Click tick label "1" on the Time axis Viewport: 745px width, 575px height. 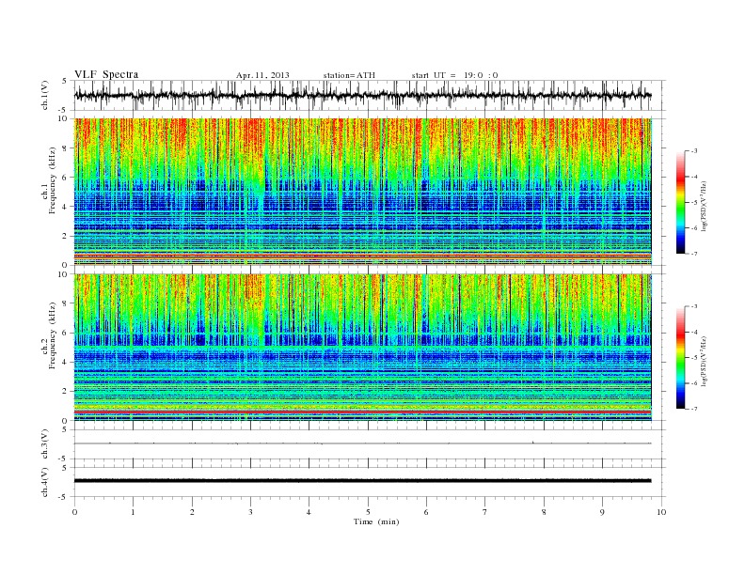[133, 512]
